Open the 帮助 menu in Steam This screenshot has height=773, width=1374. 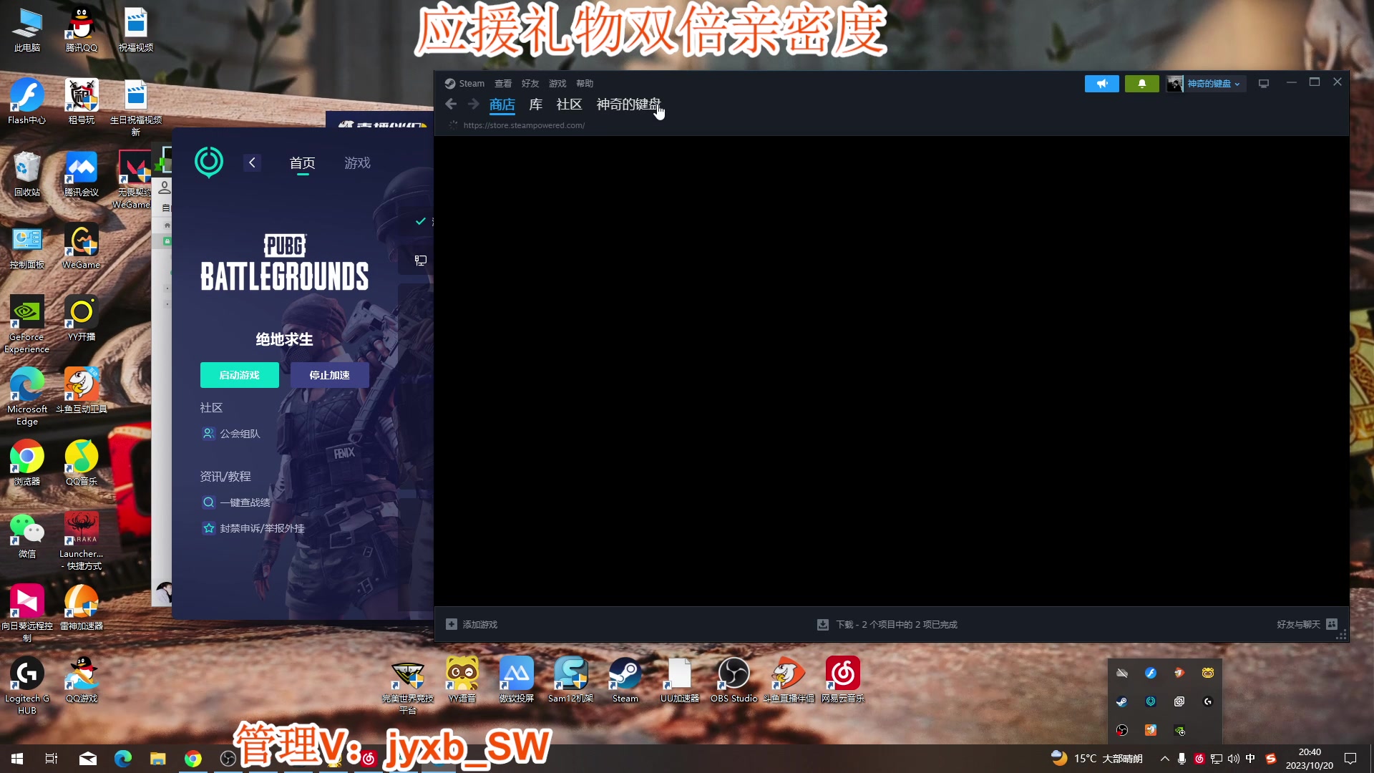pyautogui.click(x=585, y=84)
